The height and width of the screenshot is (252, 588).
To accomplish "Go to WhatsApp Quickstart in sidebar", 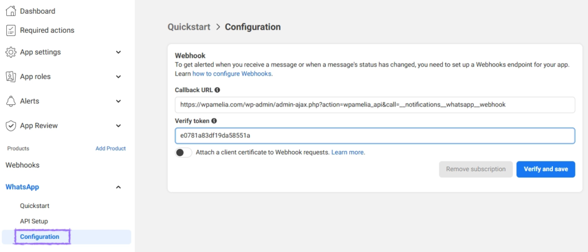I will (x=35, y=206).
